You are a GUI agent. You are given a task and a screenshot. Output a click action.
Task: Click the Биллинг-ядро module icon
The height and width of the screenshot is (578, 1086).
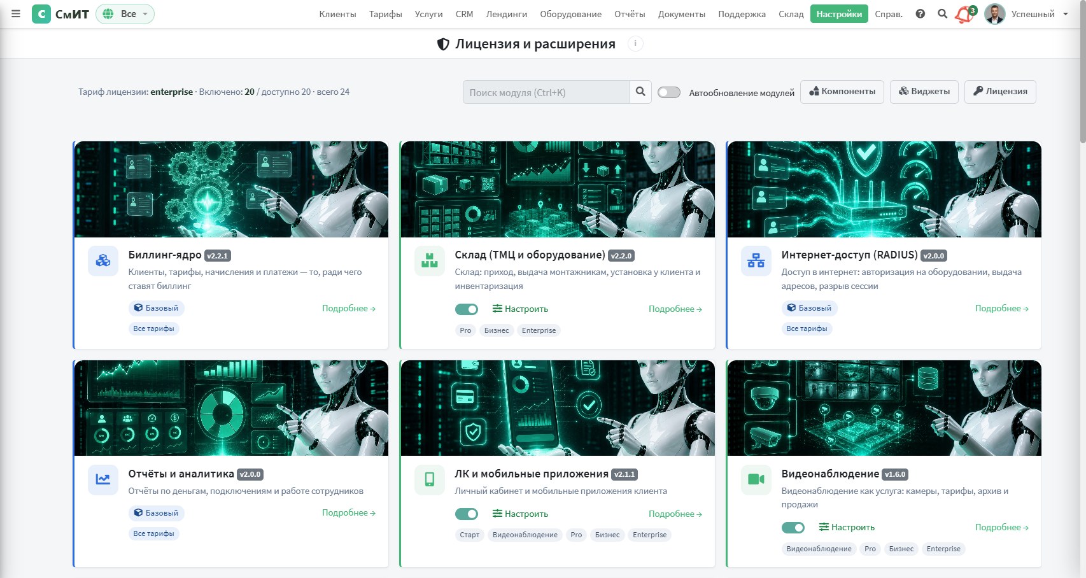(x=103, y=261)
